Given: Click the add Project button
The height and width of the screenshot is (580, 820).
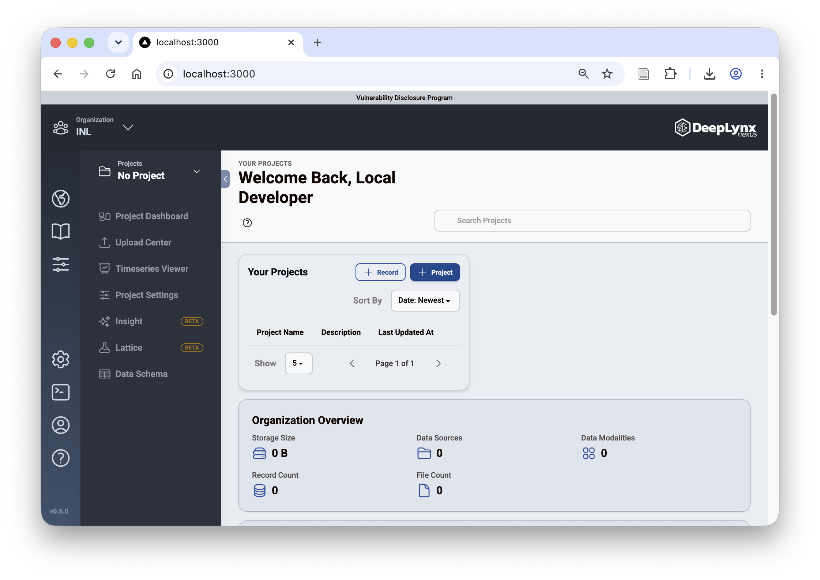Looking at the screenshot, I should pos(435,272).
